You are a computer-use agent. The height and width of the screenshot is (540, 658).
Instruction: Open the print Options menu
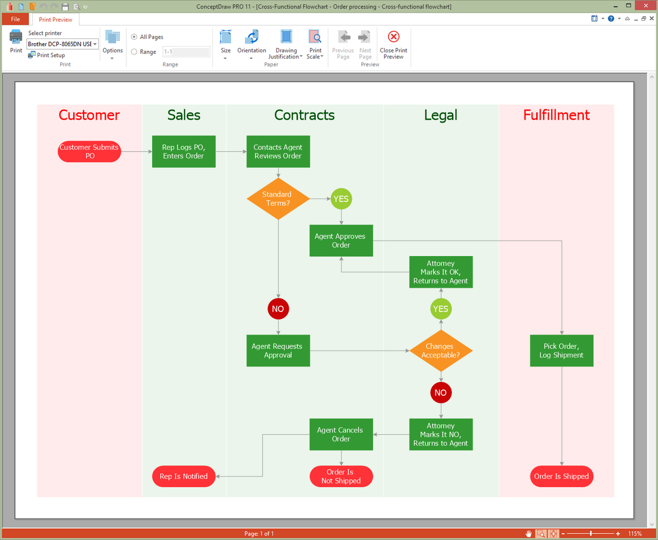[113, 44]
